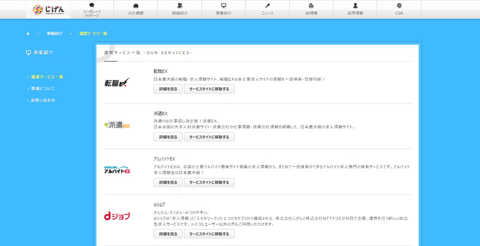This screenshot has width=480, height=246.
Task: Click the monitor icon above 事業紹介 nav
Action: 224,6
